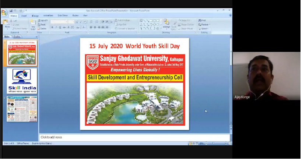The width and height of the screenshot is (302, 159).
Task: Expand the Quick Styles gallery
Action: pos(174,25)
